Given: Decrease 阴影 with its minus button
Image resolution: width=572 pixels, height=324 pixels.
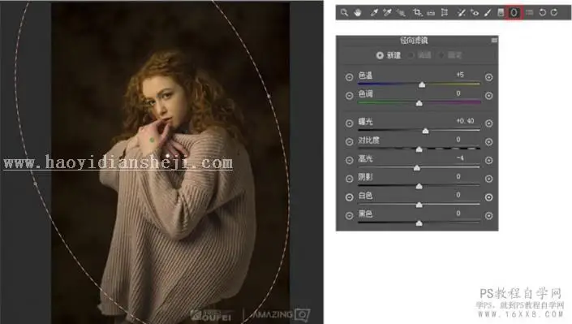Looking at the screenshot, I should [x=349, y=179].
